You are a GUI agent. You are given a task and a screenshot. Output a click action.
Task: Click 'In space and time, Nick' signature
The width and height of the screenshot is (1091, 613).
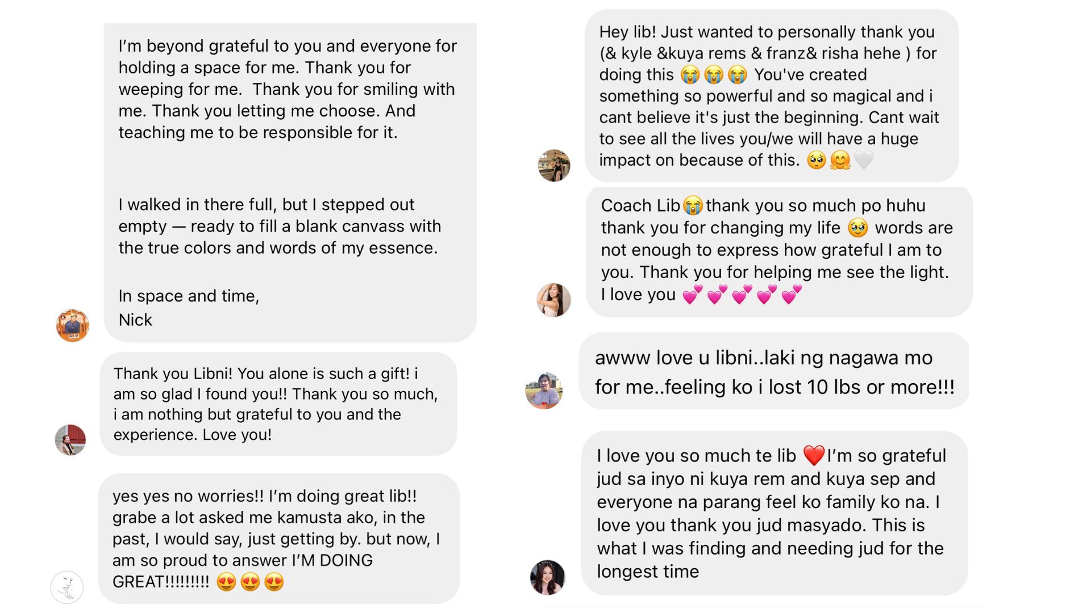189,308
